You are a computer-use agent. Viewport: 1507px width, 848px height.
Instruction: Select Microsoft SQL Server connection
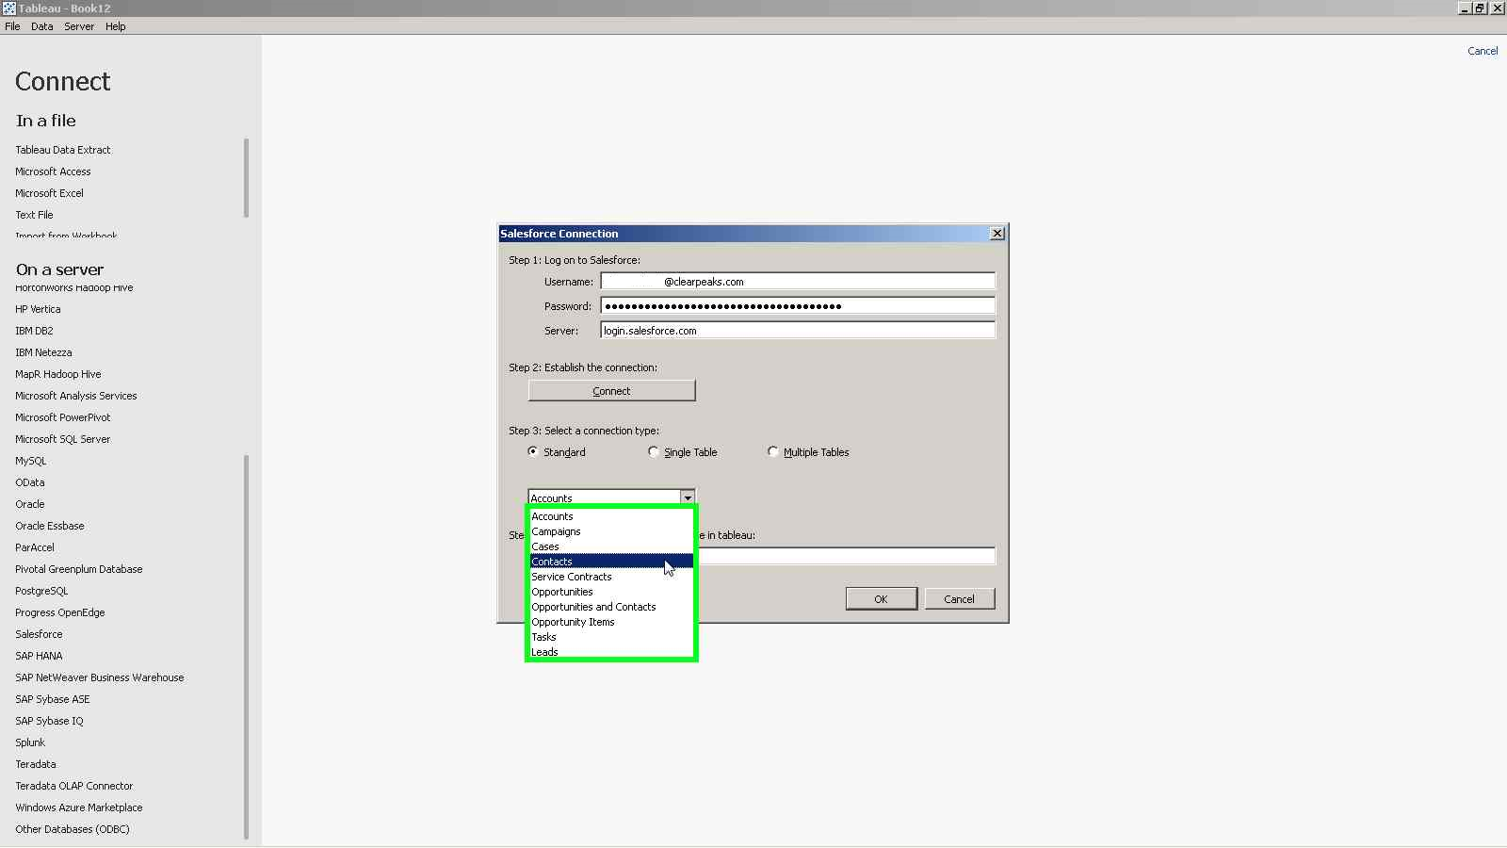(62, 439)
